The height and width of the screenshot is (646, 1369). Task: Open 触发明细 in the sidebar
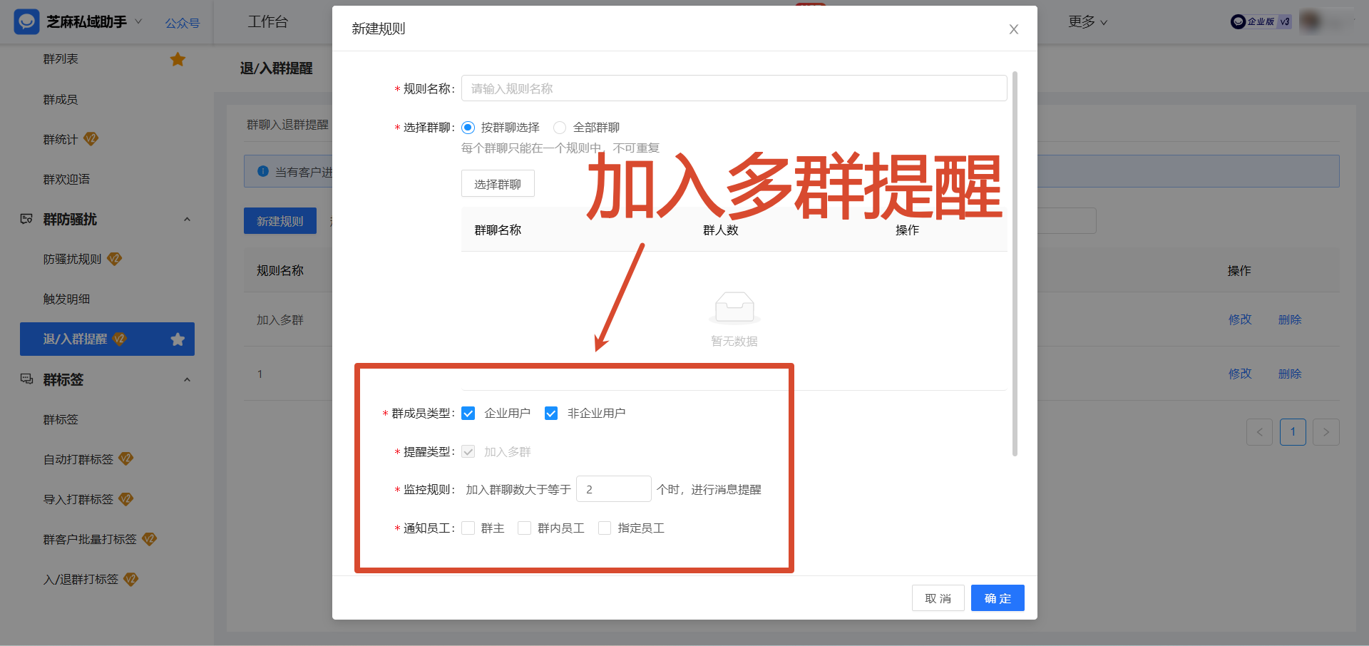(x=66, y=299)
